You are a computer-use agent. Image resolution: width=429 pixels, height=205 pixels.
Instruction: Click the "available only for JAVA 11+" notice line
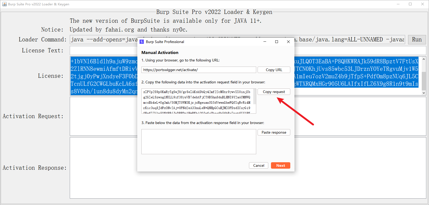point(166,21)
